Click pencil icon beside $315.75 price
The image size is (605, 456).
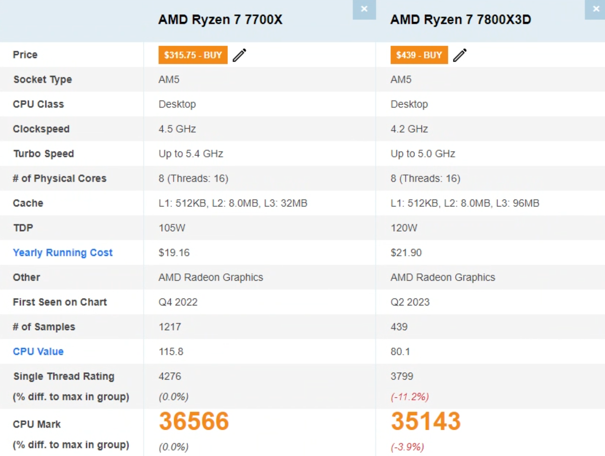pyautogui.click(x=240, y=55)
